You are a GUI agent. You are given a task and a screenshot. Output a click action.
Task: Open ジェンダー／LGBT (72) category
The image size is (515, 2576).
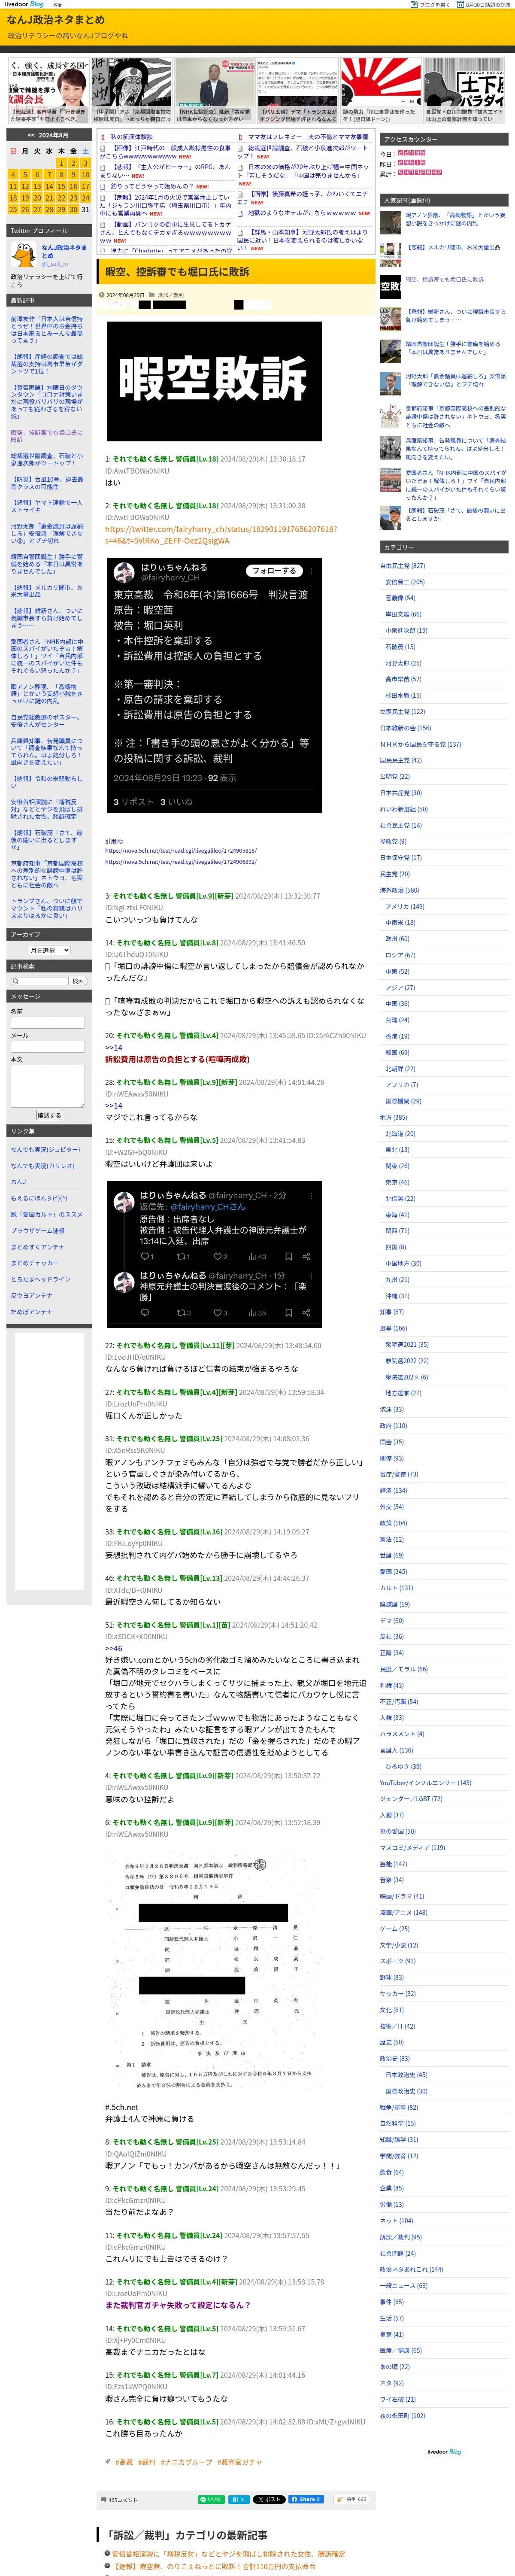click(x=411, y=1798)
